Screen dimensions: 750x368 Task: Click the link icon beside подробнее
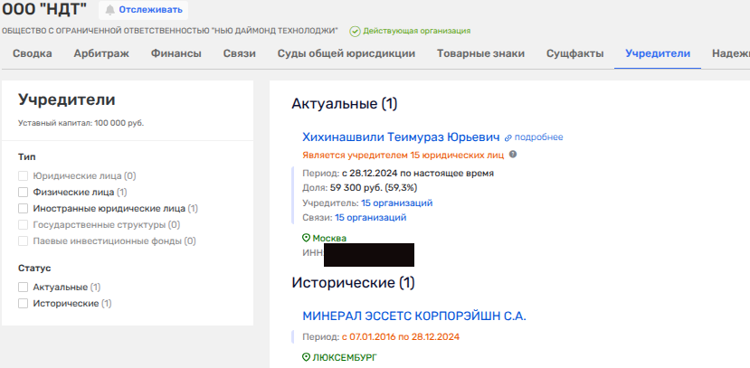tap(508, 137)
